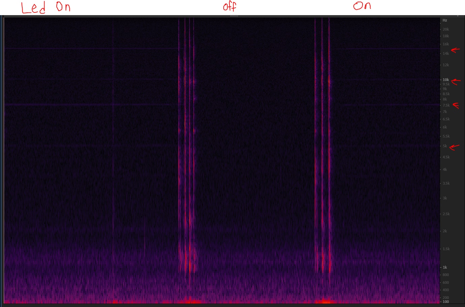
Task: Click the second bright transient burst in spectrogram
Action: [x=322, y=151]
